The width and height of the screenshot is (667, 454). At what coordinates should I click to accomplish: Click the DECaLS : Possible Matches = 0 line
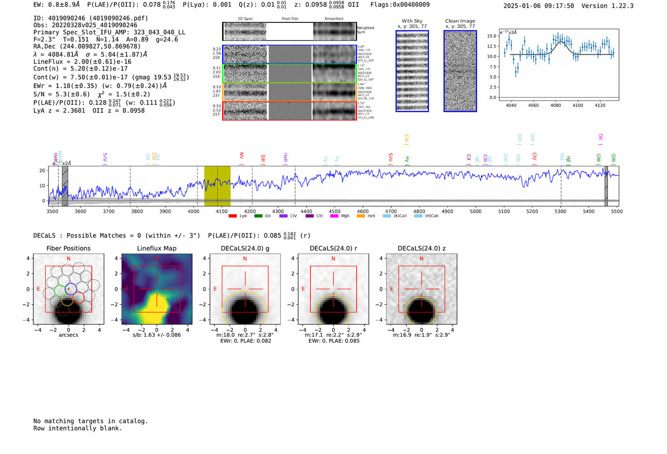[117, 235]
